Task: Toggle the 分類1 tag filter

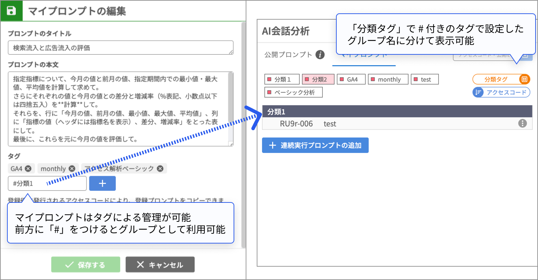Action: coord(282,79)
